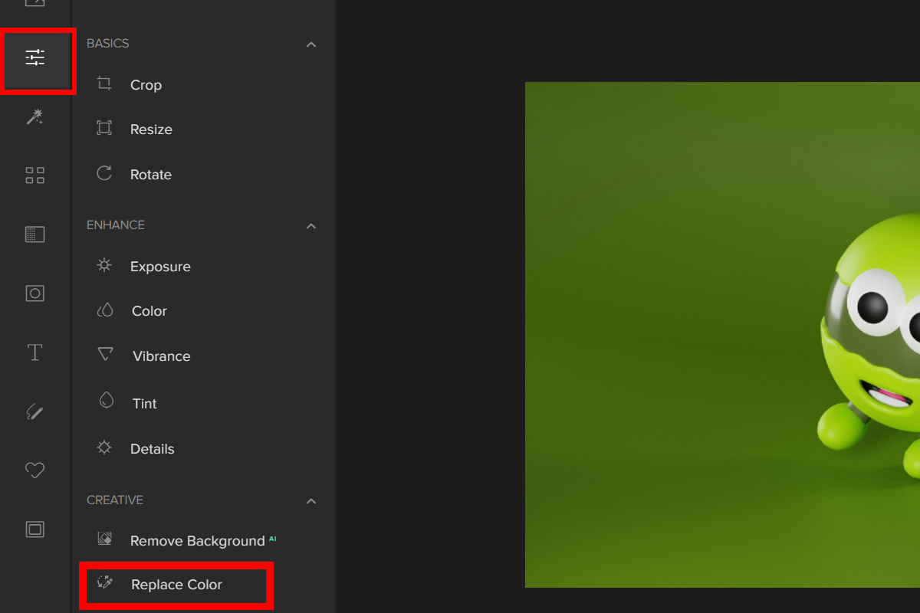Viewport: 920px width, 613px height.
Task: Open the Textures sidebar icon
Action: 35,234
